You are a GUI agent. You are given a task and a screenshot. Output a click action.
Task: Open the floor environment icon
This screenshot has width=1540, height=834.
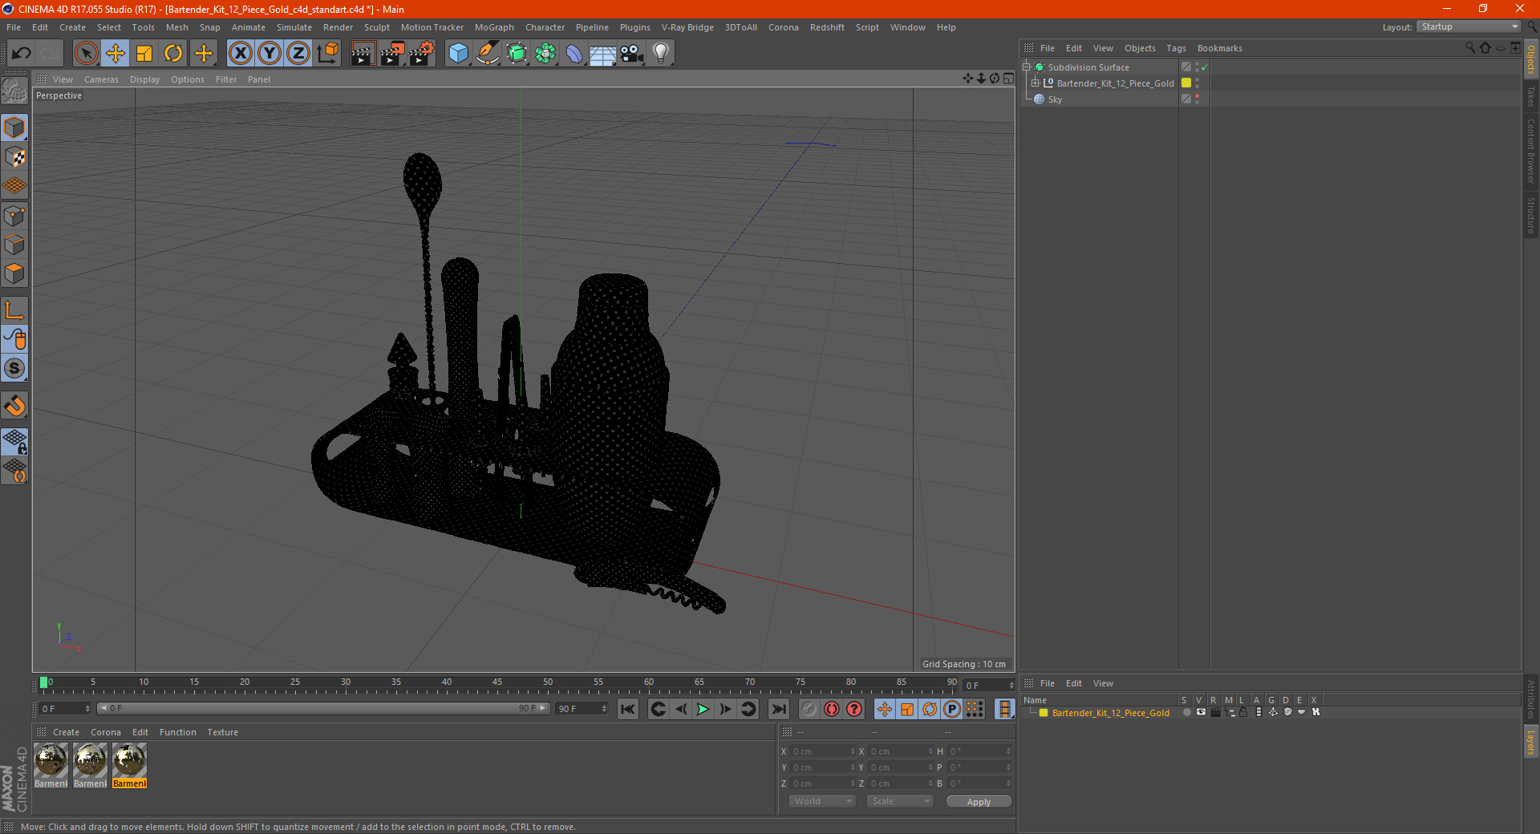click(603, 54)
